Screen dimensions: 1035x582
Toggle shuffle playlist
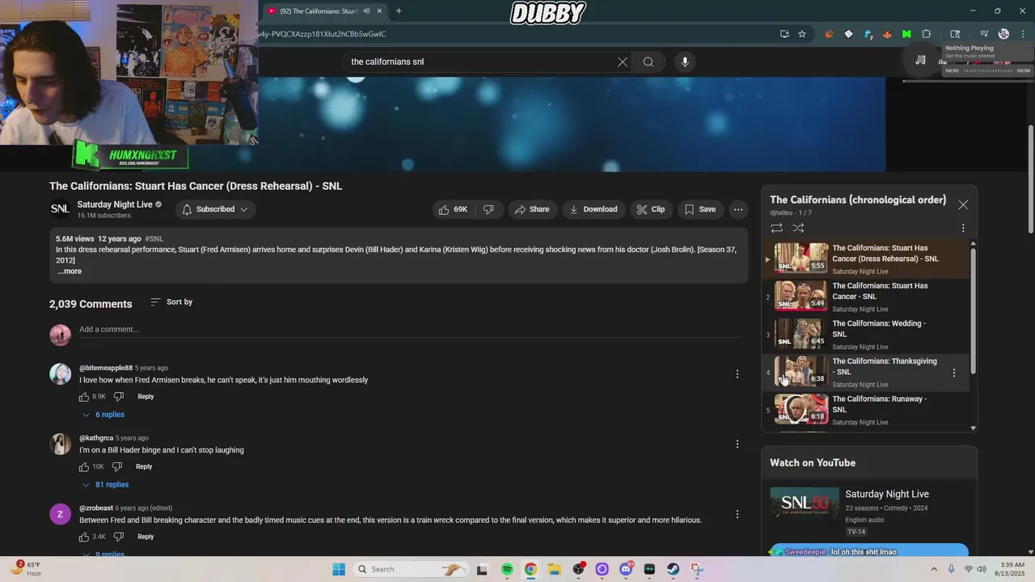(798, 228)
